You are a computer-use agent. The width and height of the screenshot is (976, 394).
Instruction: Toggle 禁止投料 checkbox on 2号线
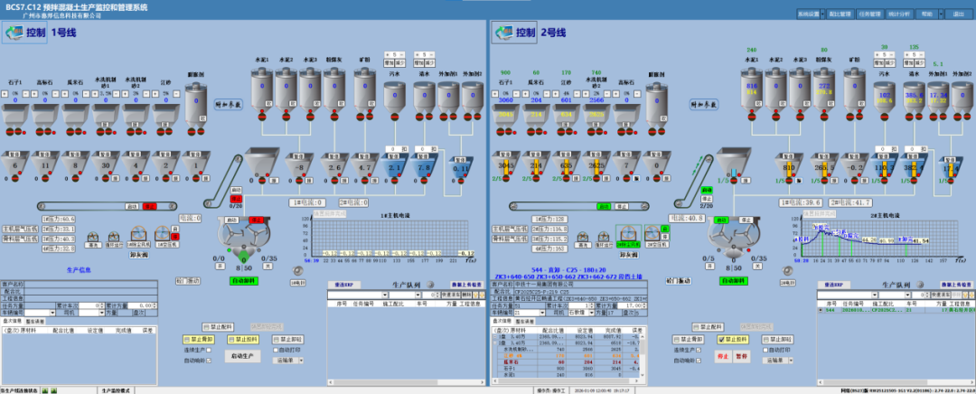721,340
